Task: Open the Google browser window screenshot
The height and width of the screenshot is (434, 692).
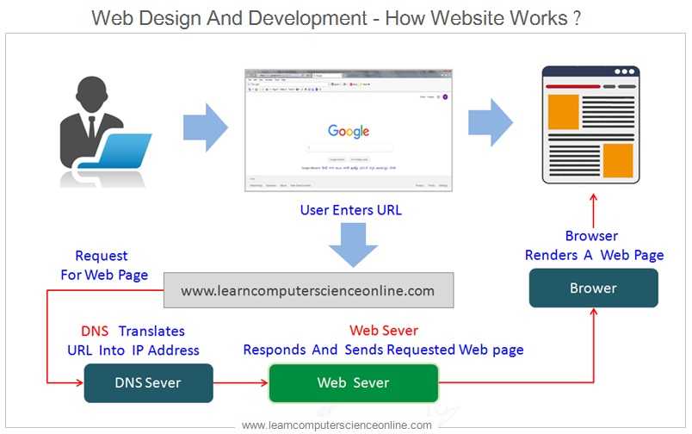Action: (x=349, y=130)
